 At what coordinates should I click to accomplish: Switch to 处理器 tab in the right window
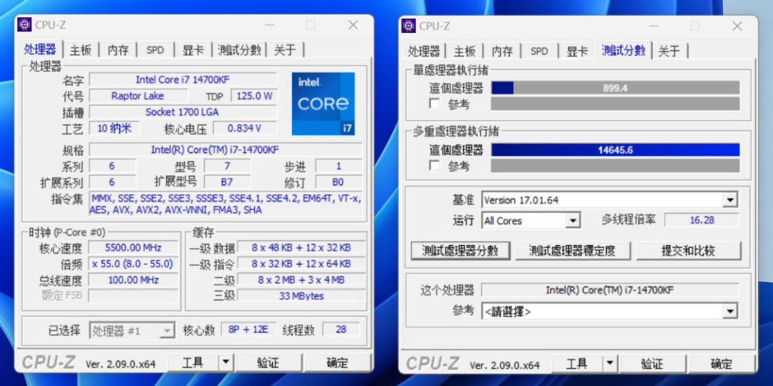[424, 51]
